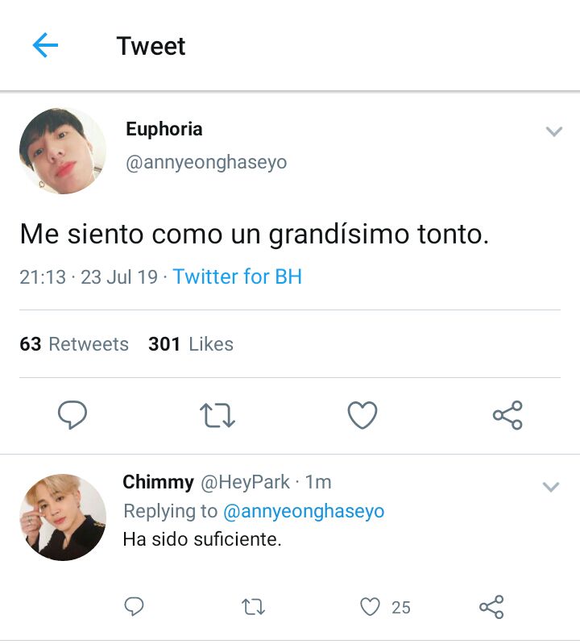Open options chevron on Chimmy's reply

[x=551, y=487]
